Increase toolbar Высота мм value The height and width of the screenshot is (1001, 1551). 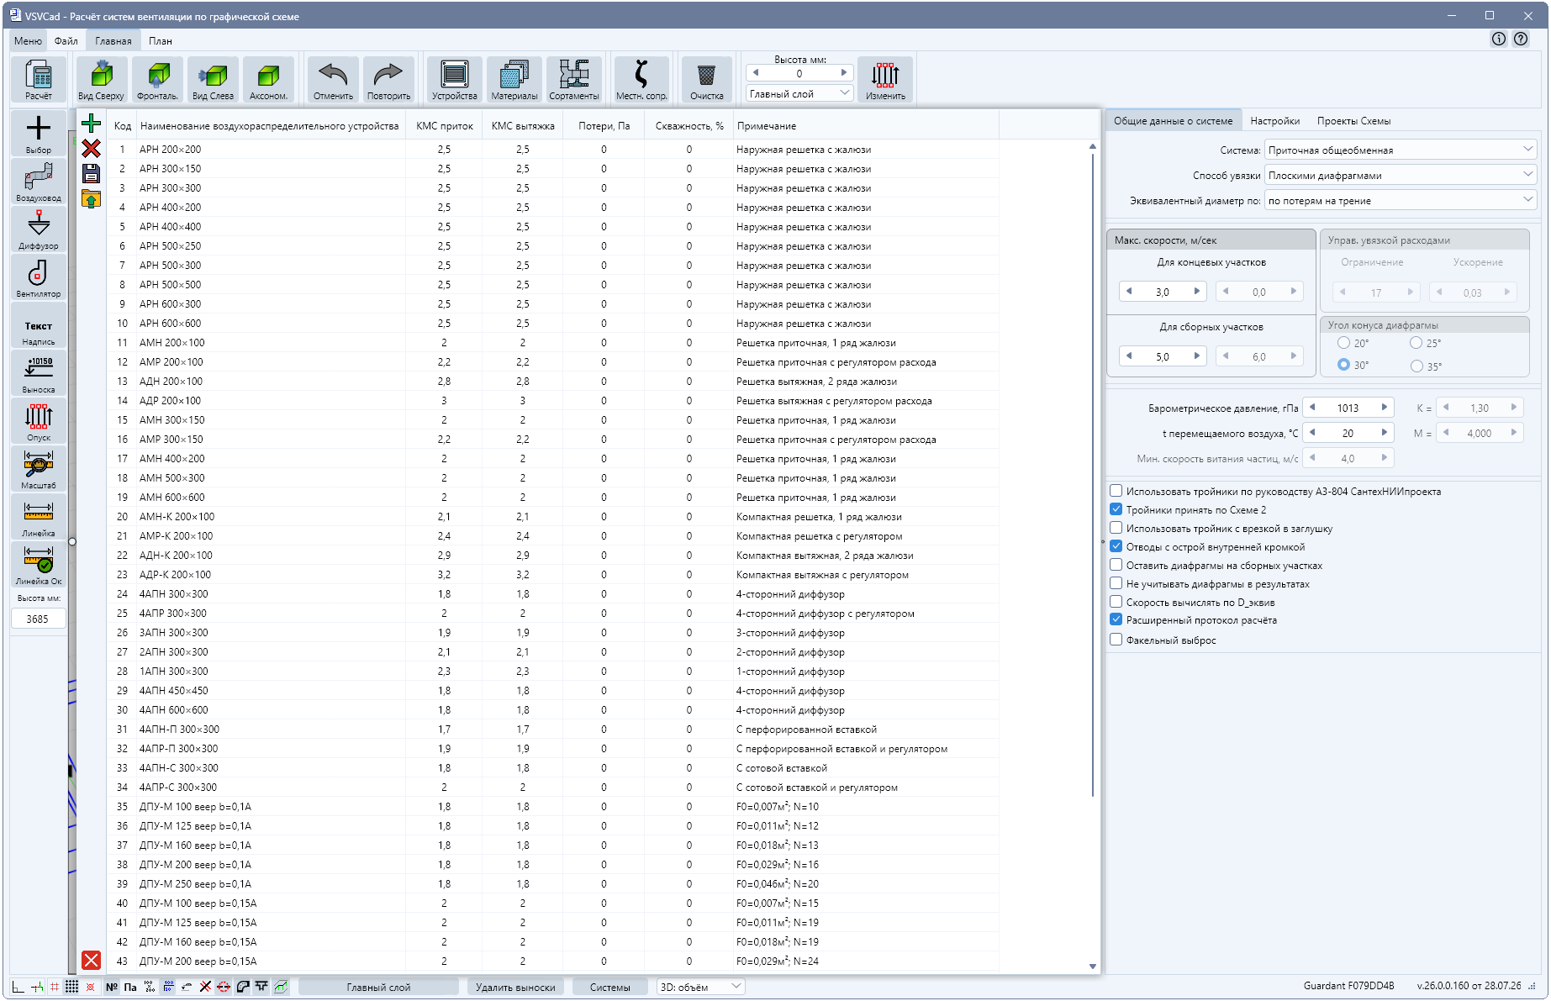pyautogui.click(x=844, y=73)
